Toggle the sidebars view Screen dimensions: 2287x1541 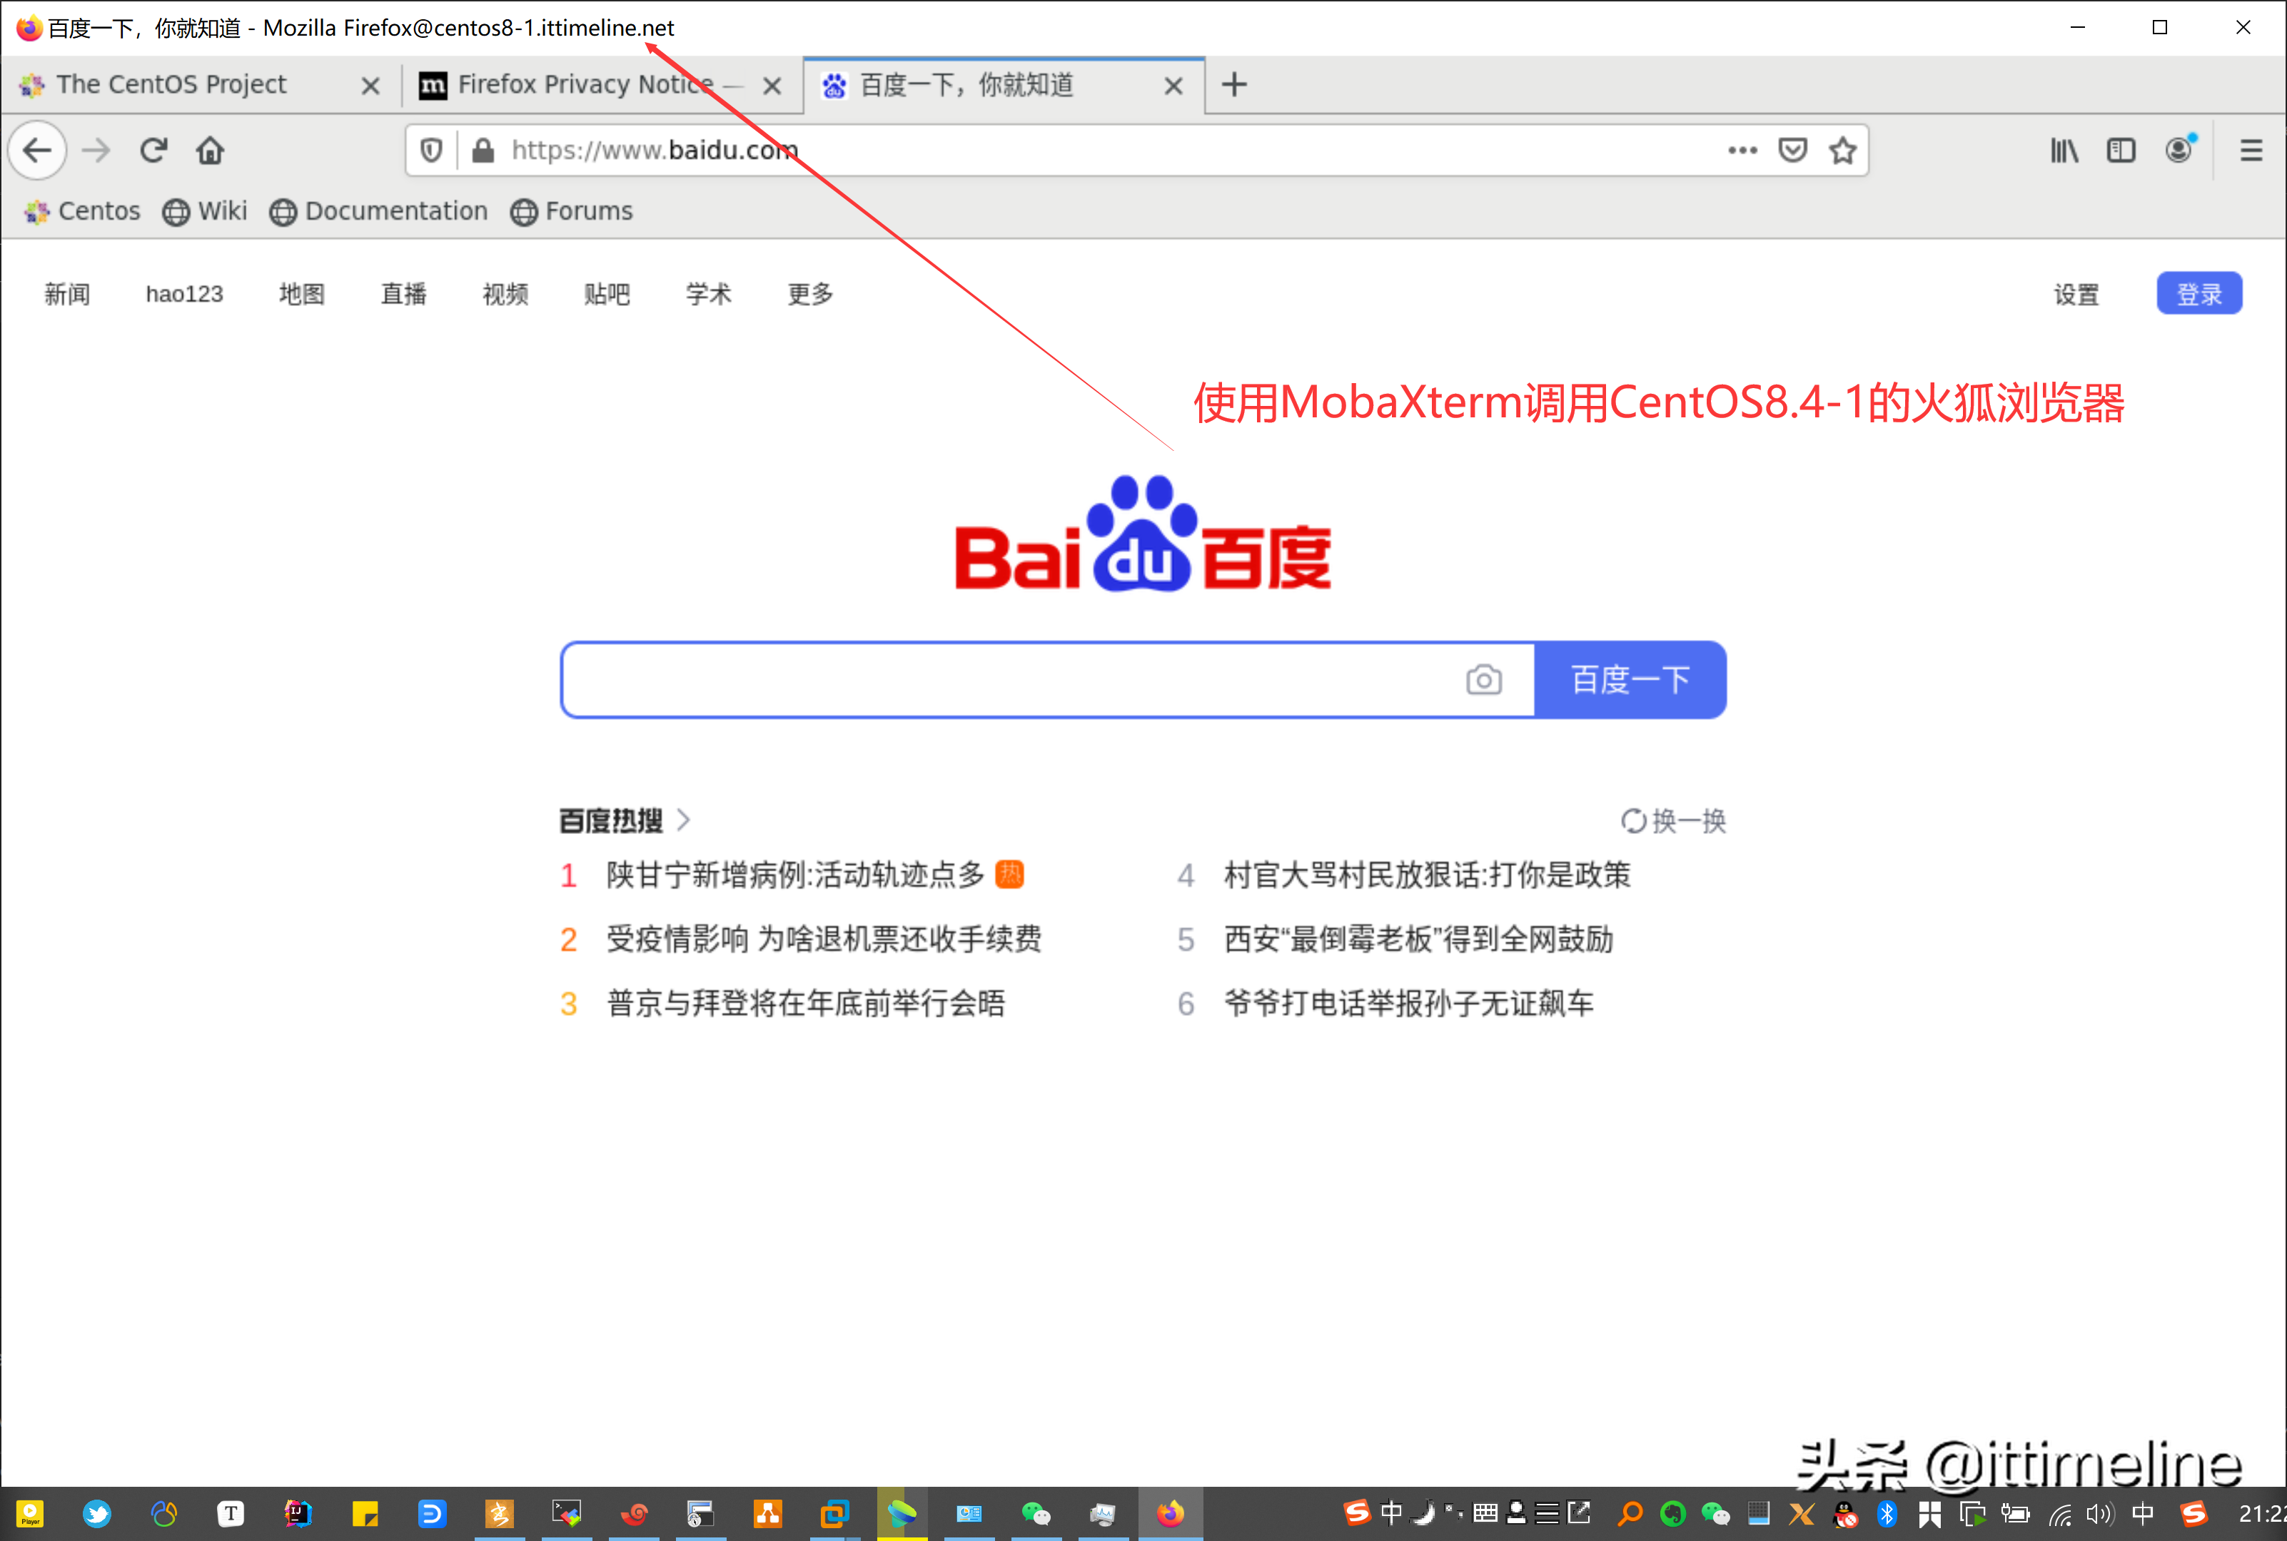point(2121,151)
